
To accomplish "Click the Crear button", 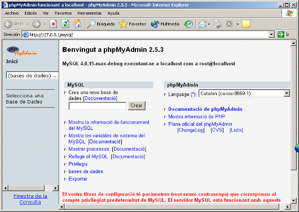I will tap(137, 106).
